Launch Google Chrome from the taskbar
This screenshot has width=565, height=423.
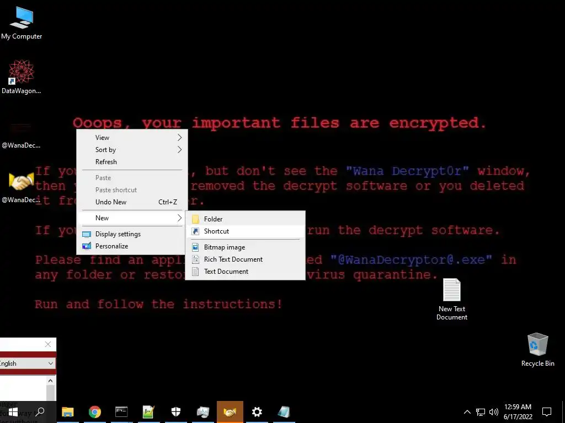point(94,412)
